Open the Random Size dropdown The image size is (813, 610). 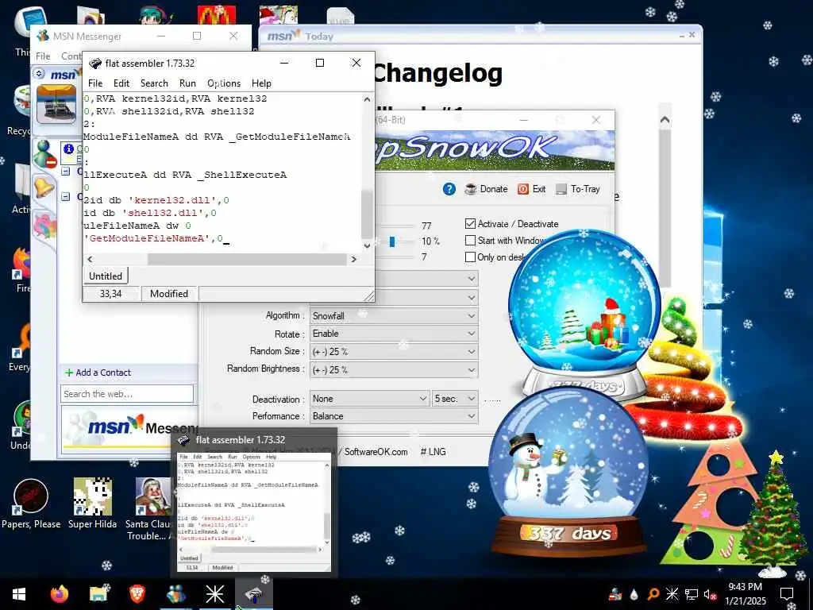coord(394,351)
